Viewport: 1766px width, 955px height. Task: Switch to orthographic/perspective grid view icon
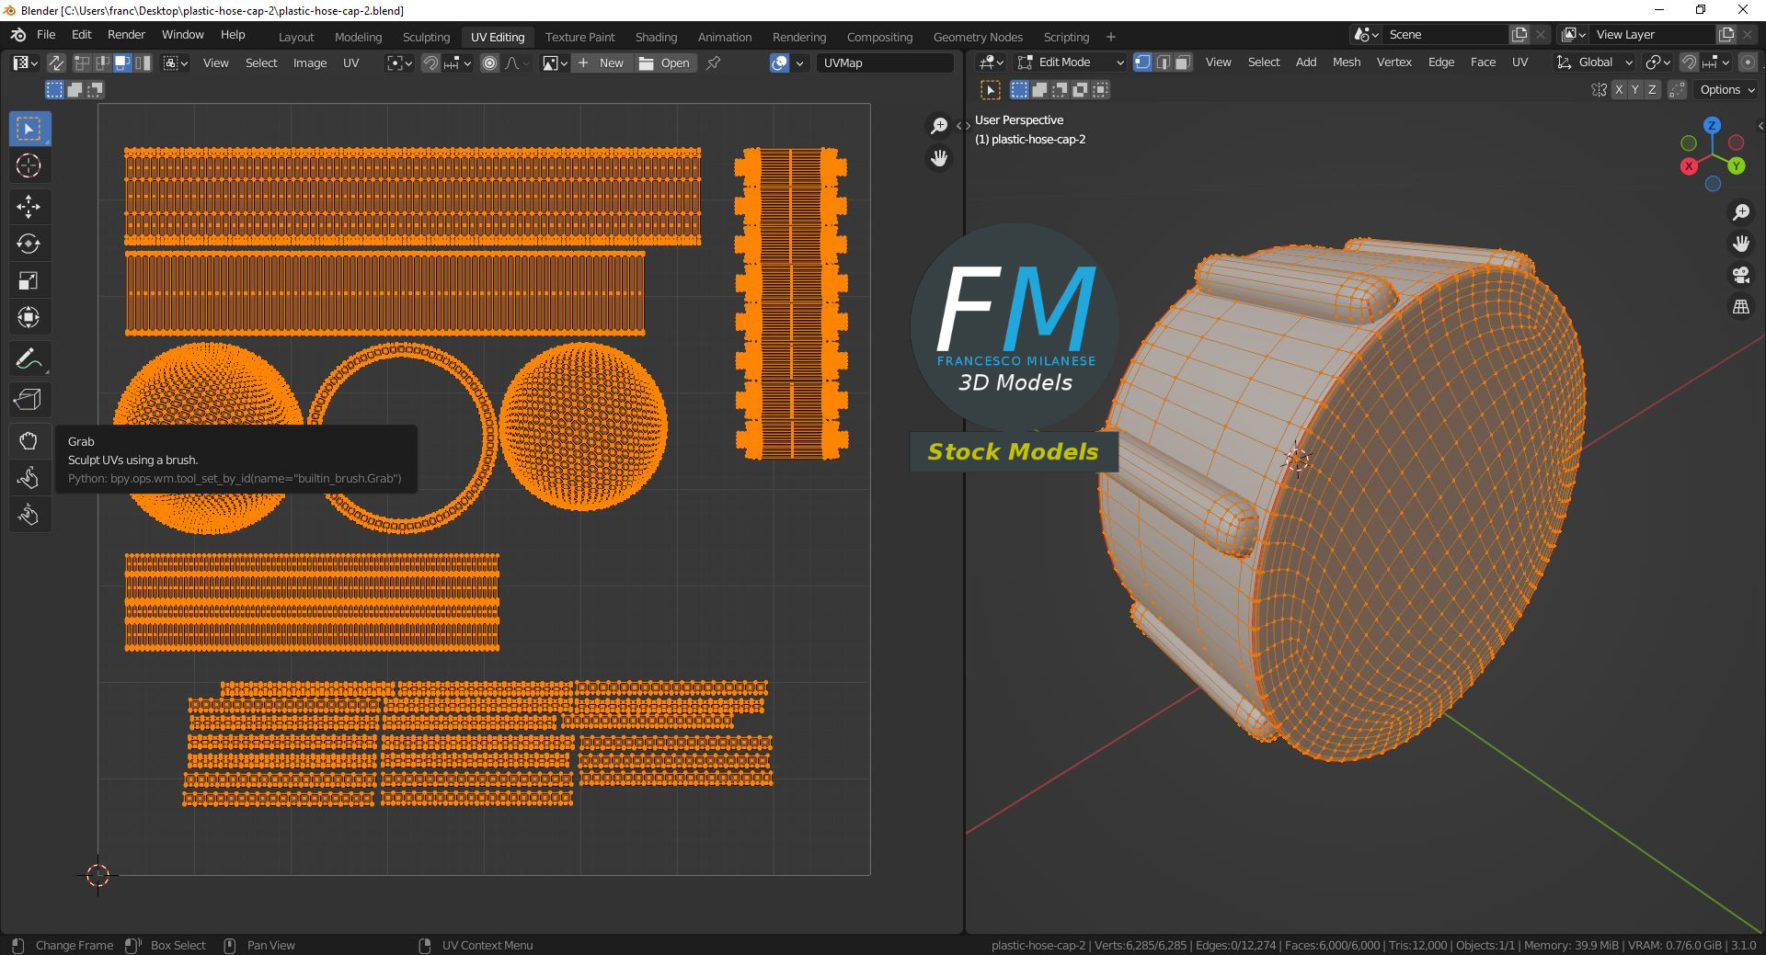(1740, 308)
